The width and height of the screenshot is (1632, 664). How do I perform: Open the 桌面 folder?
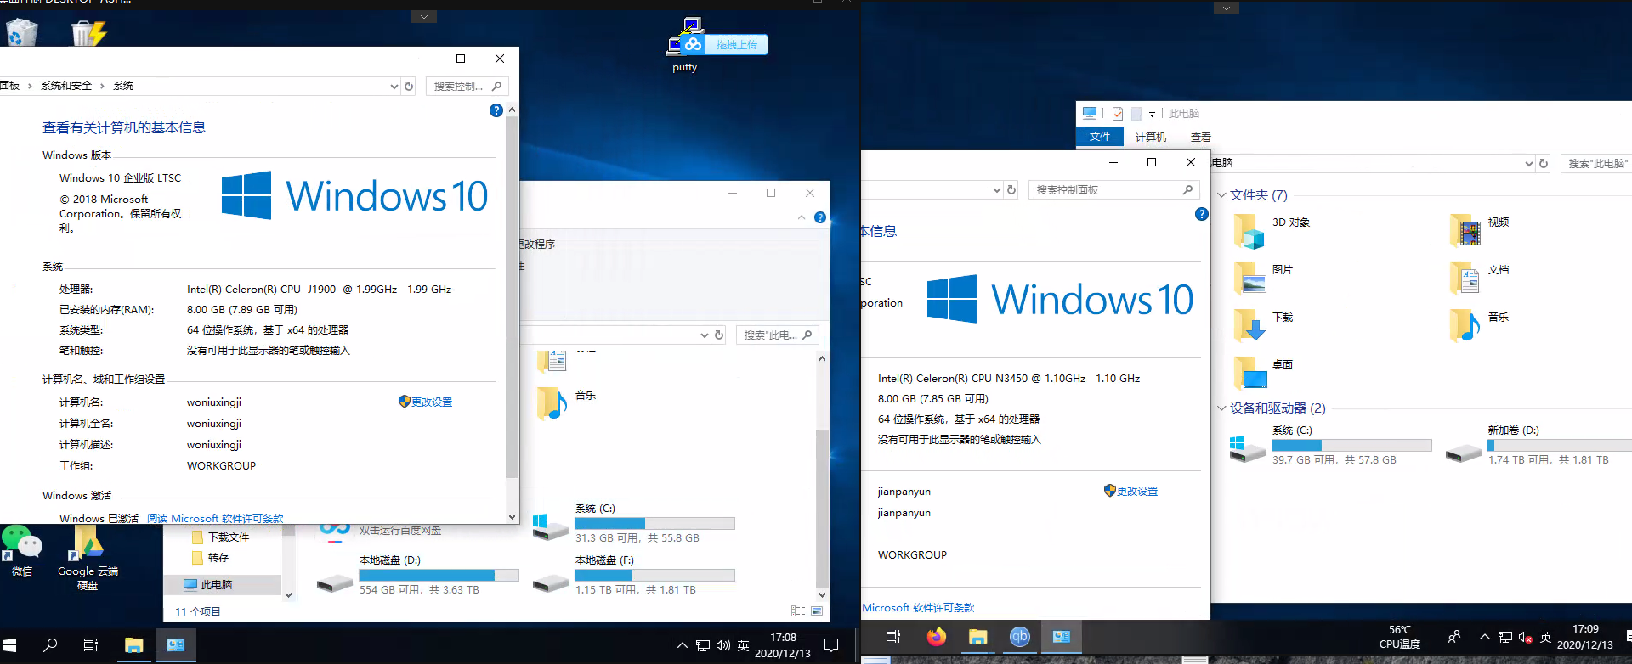pos(1263,373)
